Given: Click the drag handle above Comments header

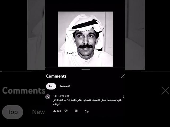Looking at the screenshot, I should click(86, 69).
